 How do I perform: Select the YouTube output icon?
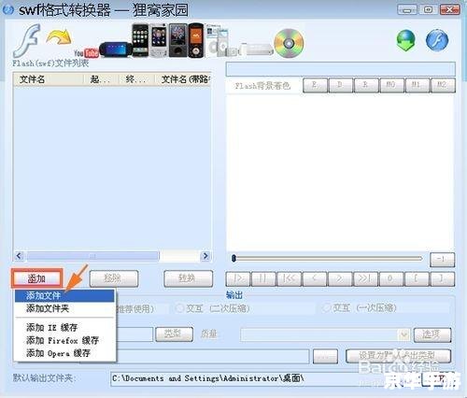(86, 53)
